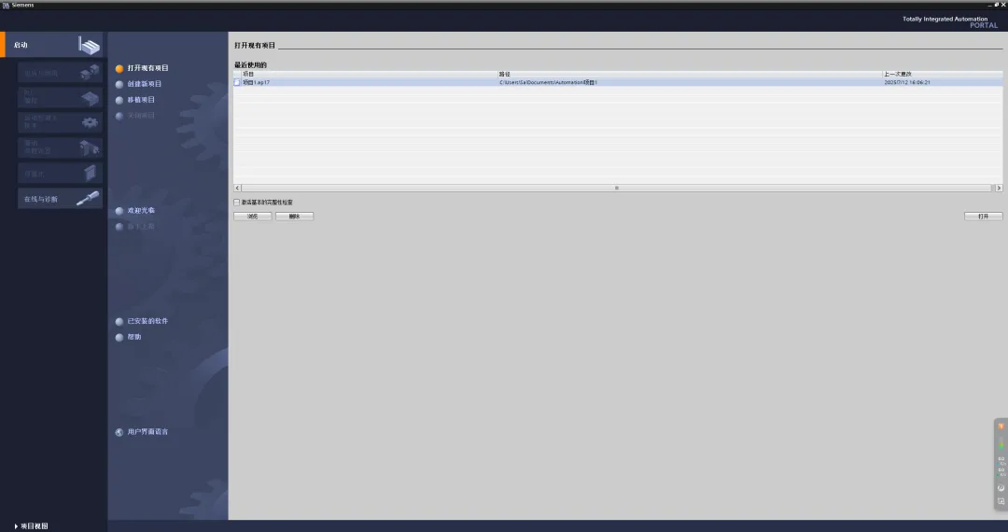The image size is (1008, 532).
Task: Select the 移植项目 entry
Action: coord(135,100)
